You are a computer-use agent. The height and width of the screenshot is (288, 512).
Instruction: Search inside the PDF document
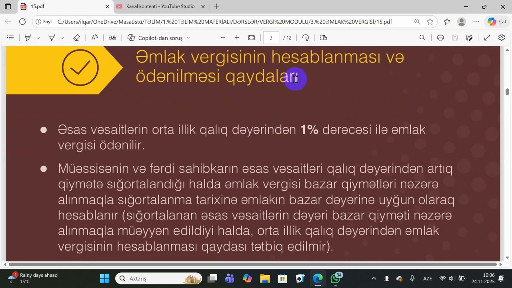(x=422, y=38)
